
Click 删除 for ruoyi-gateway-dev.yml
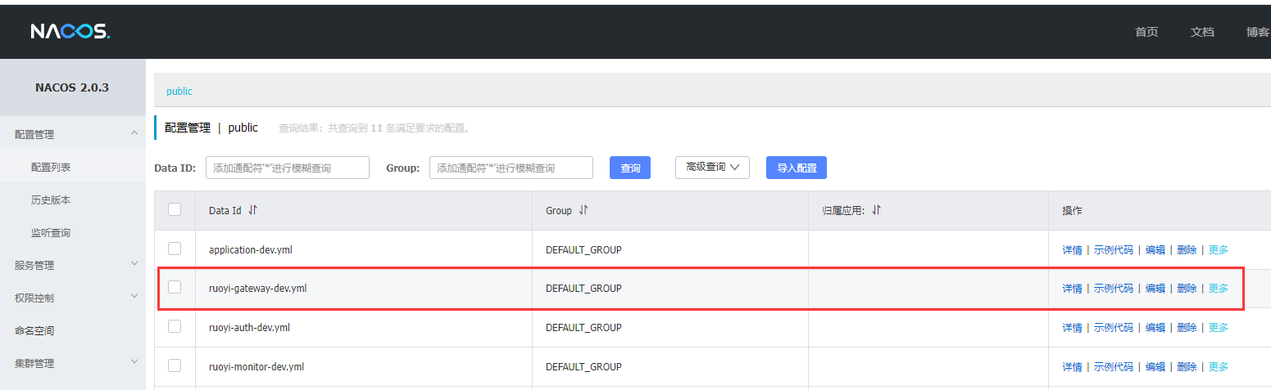1187,289
